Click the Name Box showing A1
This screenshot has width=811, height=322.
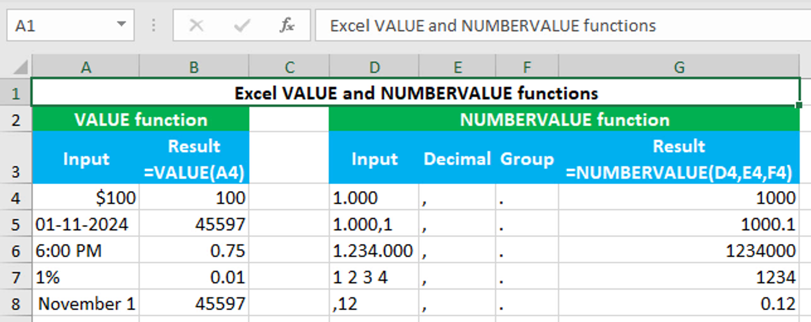70,25
